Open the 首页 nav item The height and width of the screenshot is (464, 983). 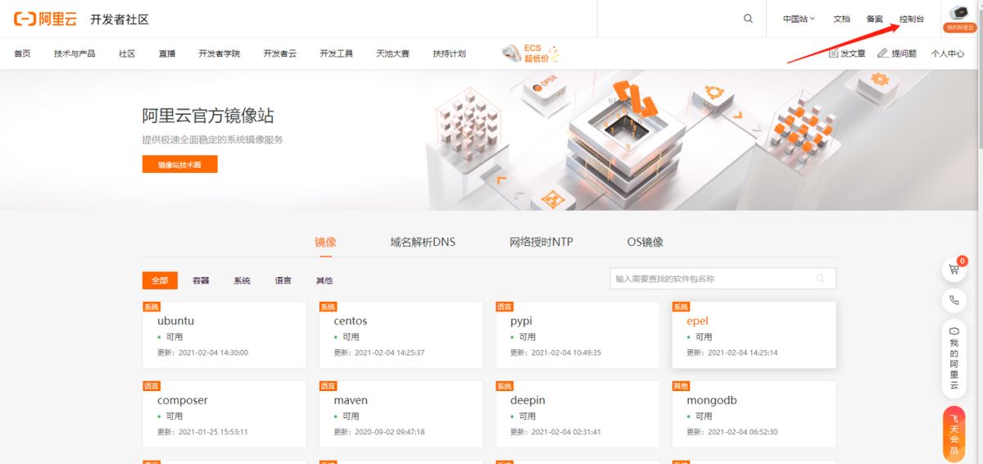click(22, 53)
